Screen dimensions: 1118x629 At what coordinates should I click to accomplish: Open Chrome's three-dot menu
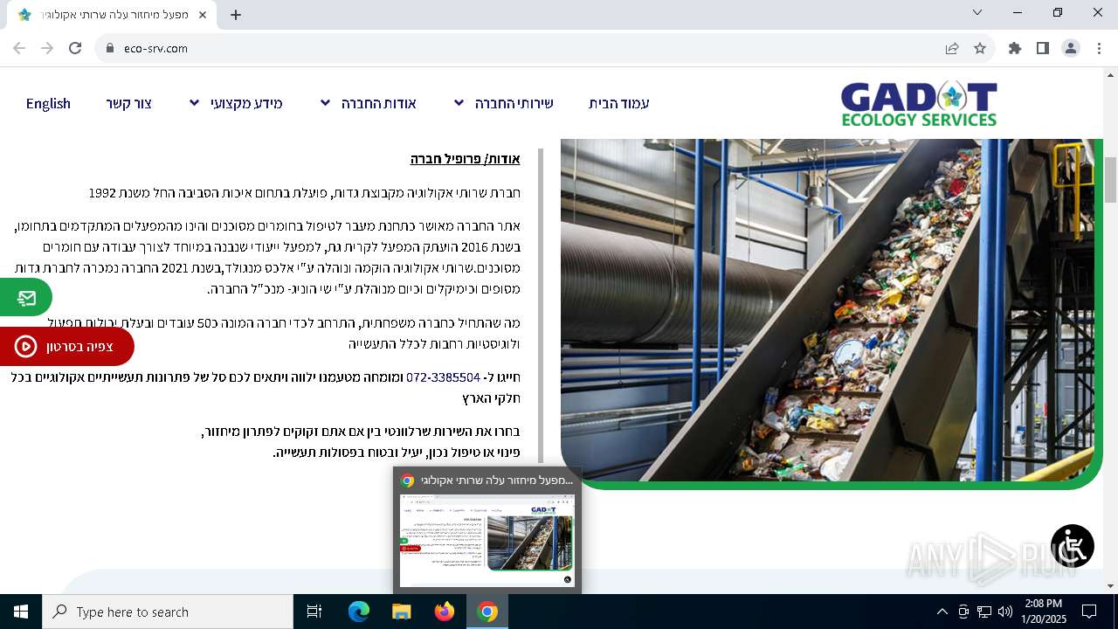tap(1099, 48)
